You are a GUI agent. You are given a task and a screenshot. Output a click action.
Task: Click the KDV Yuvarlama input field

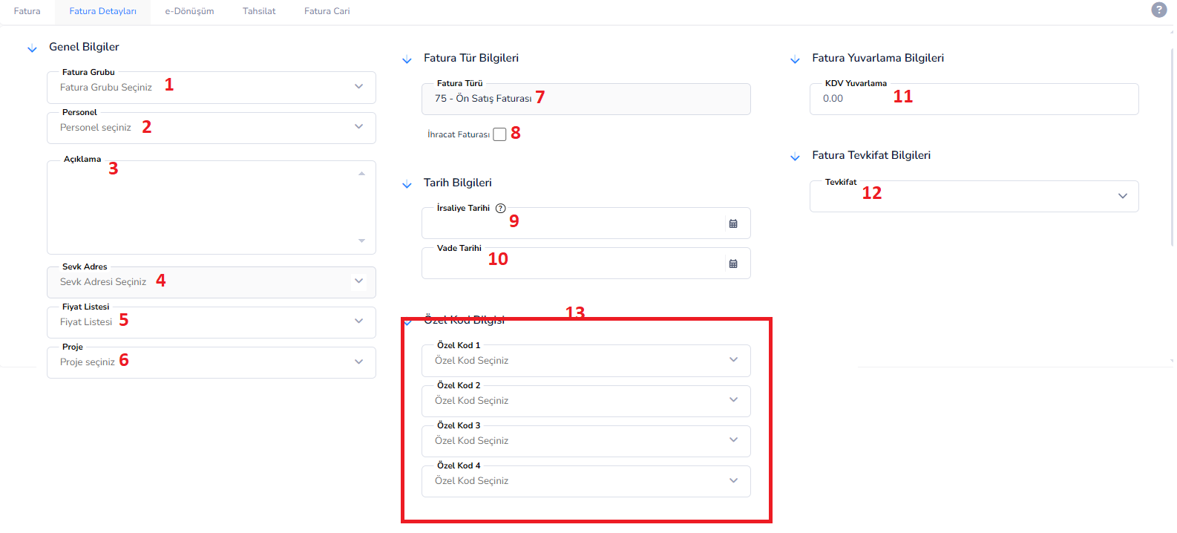click(974, 99)
